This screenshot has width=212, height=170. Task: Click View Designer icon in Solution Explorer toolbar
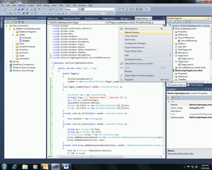[x=186, y=22]
